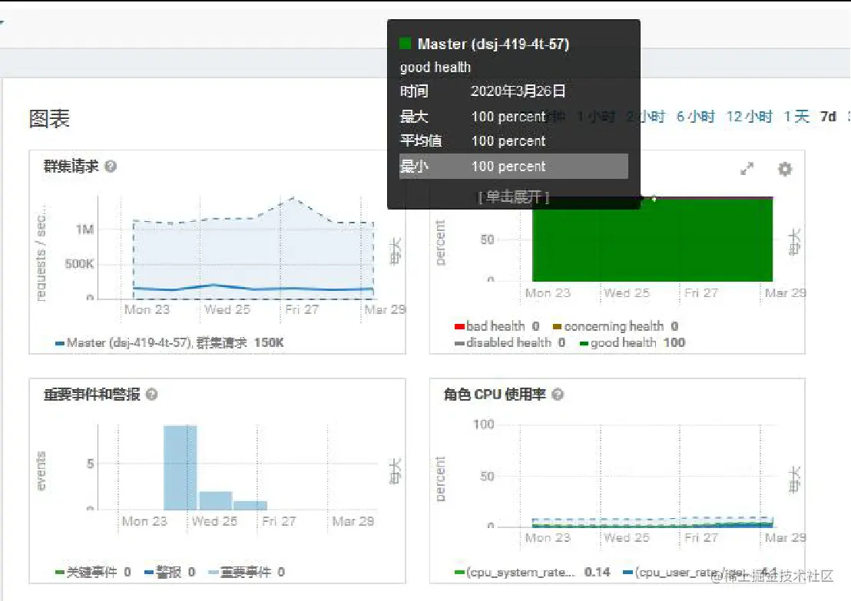Open help icon next to 角色 CPU 使用率
Viewport: 851px width, 601px height.
(x=558, y=395)
